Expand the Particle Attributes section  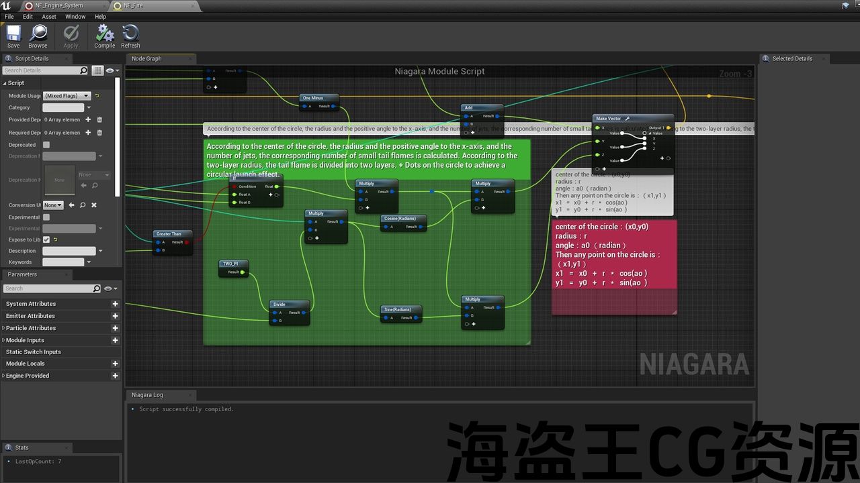click(3, 328)
